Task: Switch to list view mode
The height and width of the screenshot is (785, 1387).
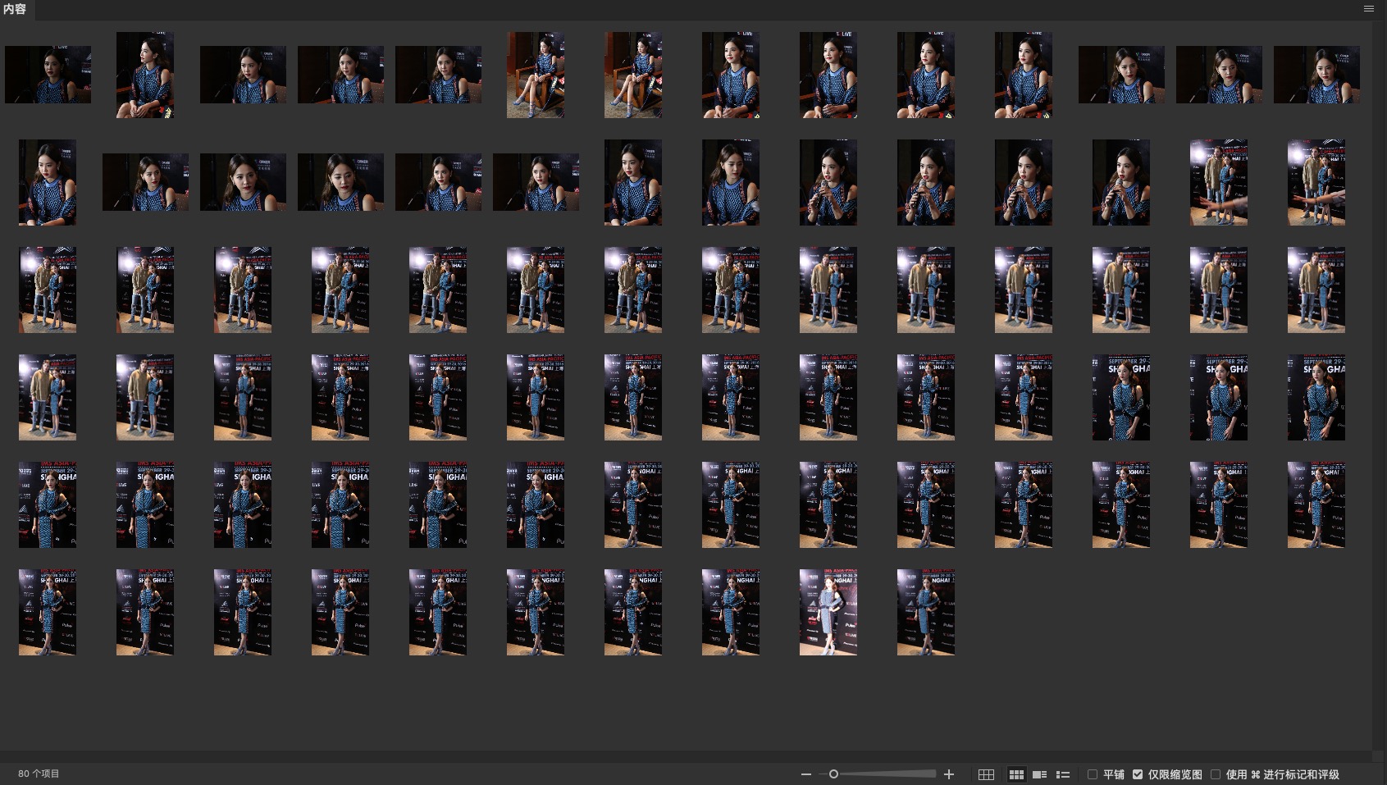Action: click(x=1063, y=774)
